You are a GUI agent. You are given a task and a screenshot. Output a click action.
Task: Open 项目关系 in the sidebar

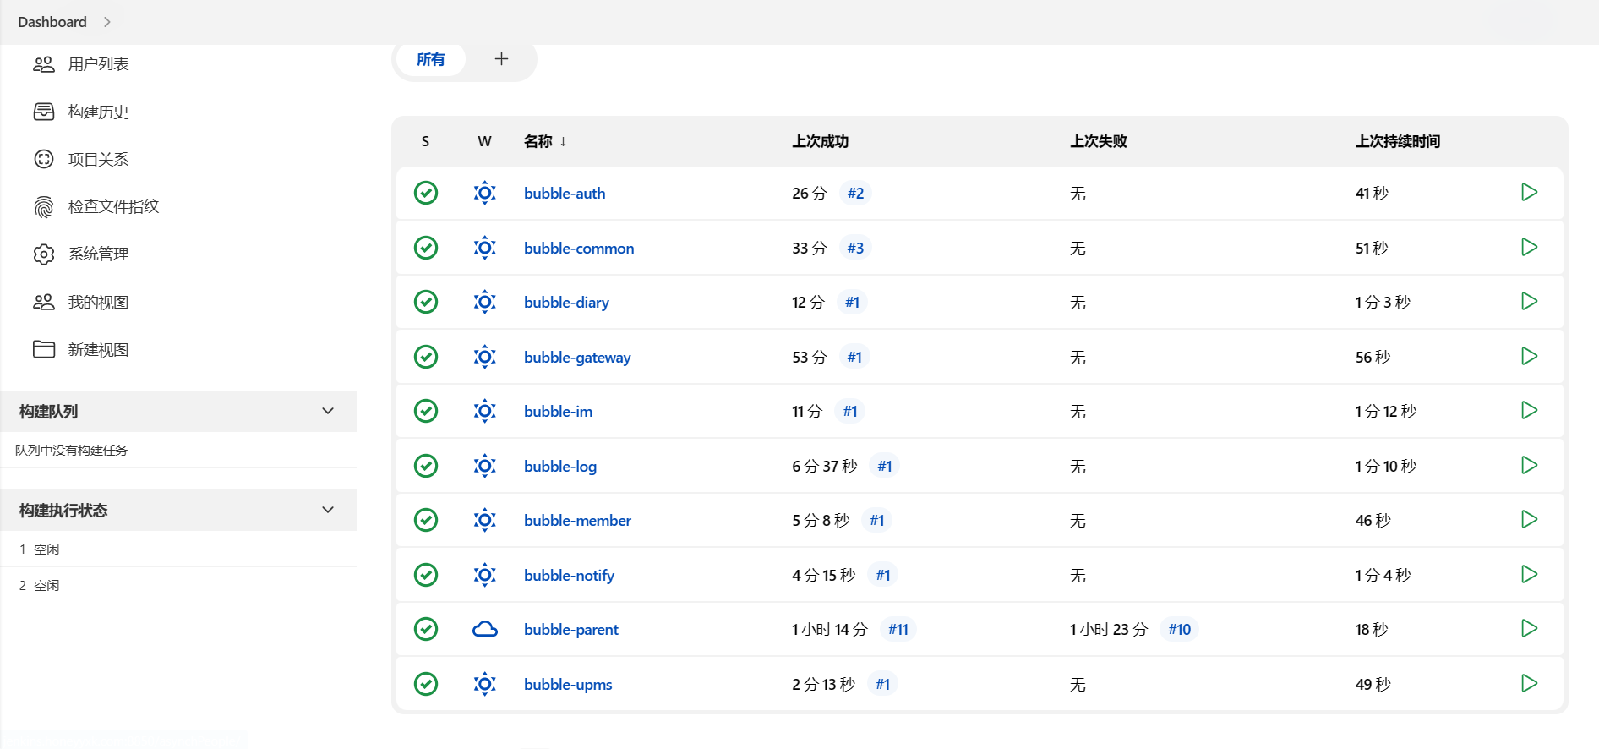(98, 159)
